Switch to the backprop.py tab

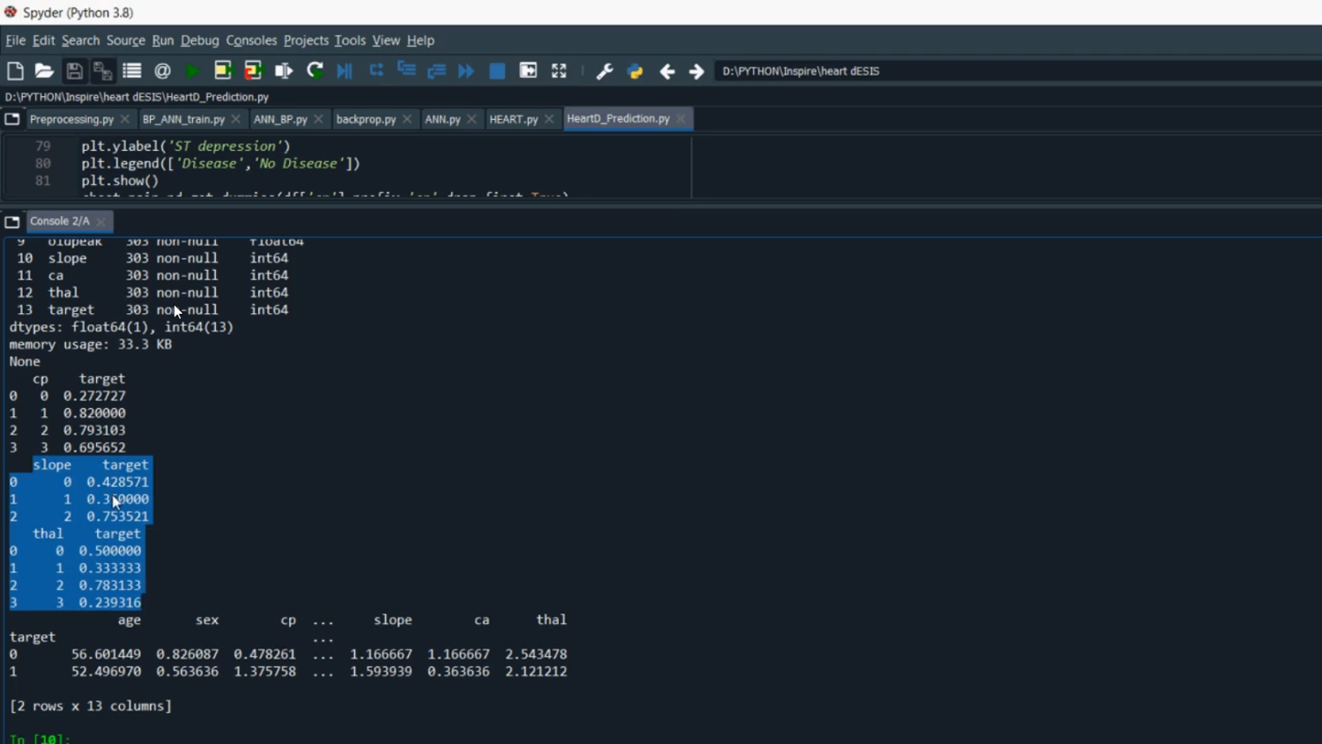pyautogui.click(x=366, y=119)
